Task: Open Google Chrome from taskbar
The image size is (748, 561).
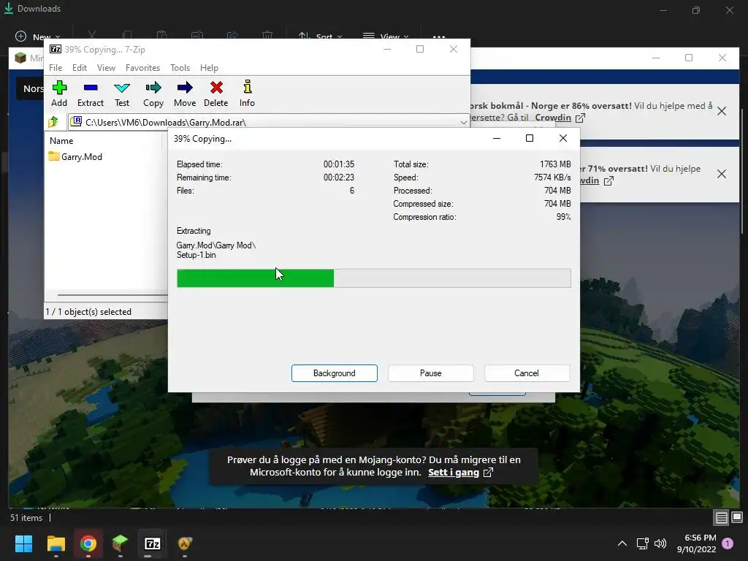Action: [88, 543]
